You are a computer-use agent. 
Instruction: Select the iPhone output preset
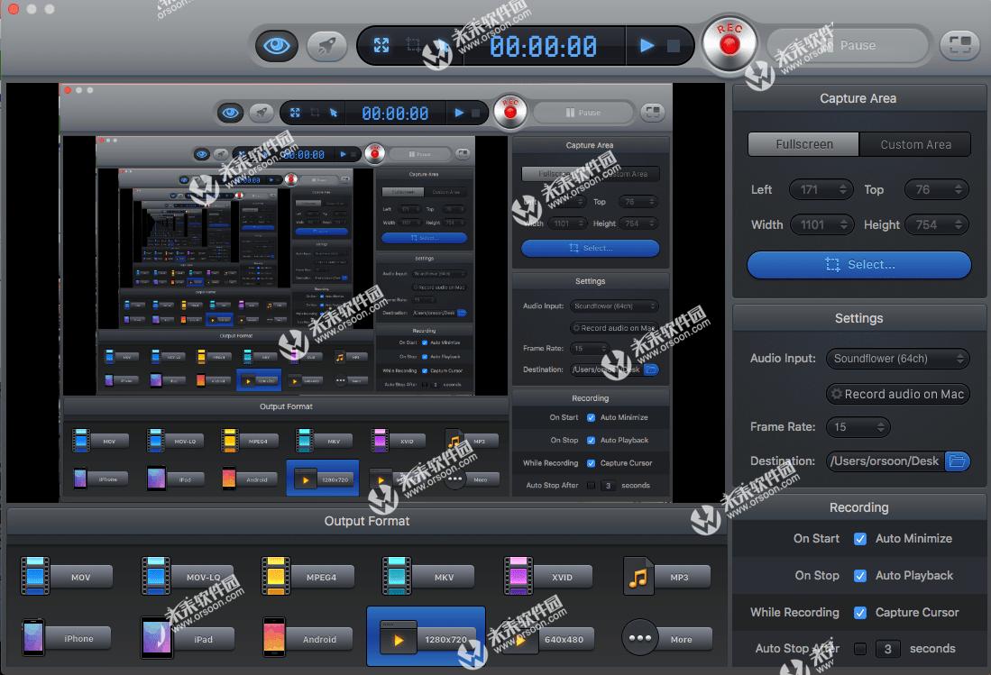click(65, 637)
